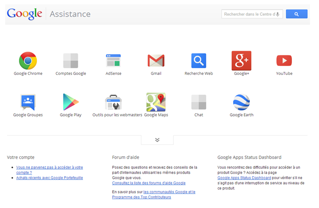
Task: Expand more products with double chevron
Action: click(x=157, y=140)
